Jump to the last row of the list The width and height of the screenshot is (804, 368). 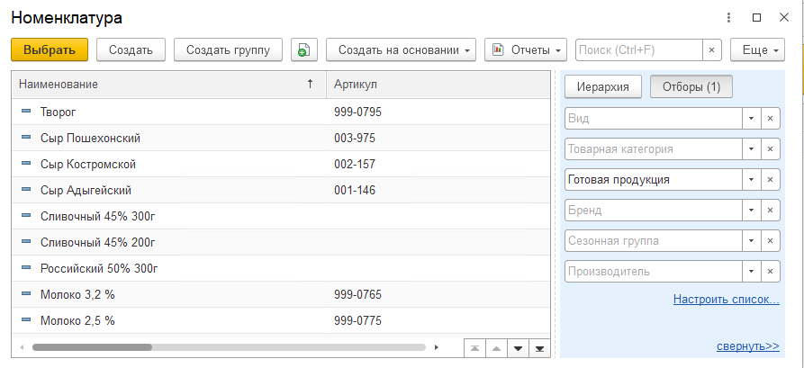click(539, 347)
